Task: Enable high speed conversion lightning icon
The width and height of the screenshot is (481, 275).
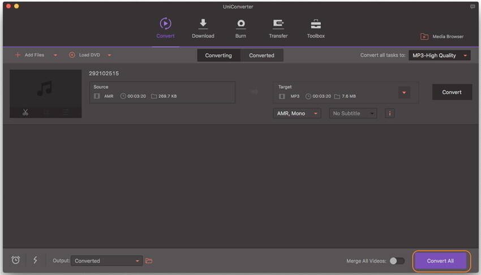Action: point(35,260)
